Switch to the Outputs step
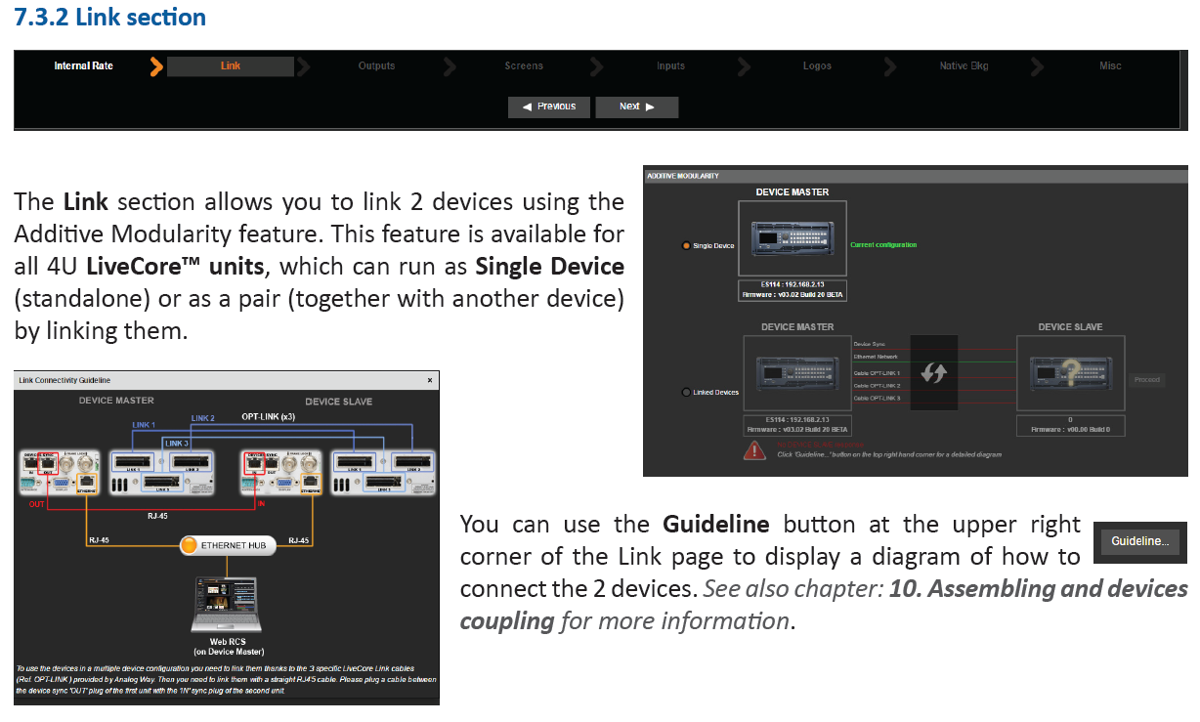Screen dimensions: 1200x722 tap(376, 66)
